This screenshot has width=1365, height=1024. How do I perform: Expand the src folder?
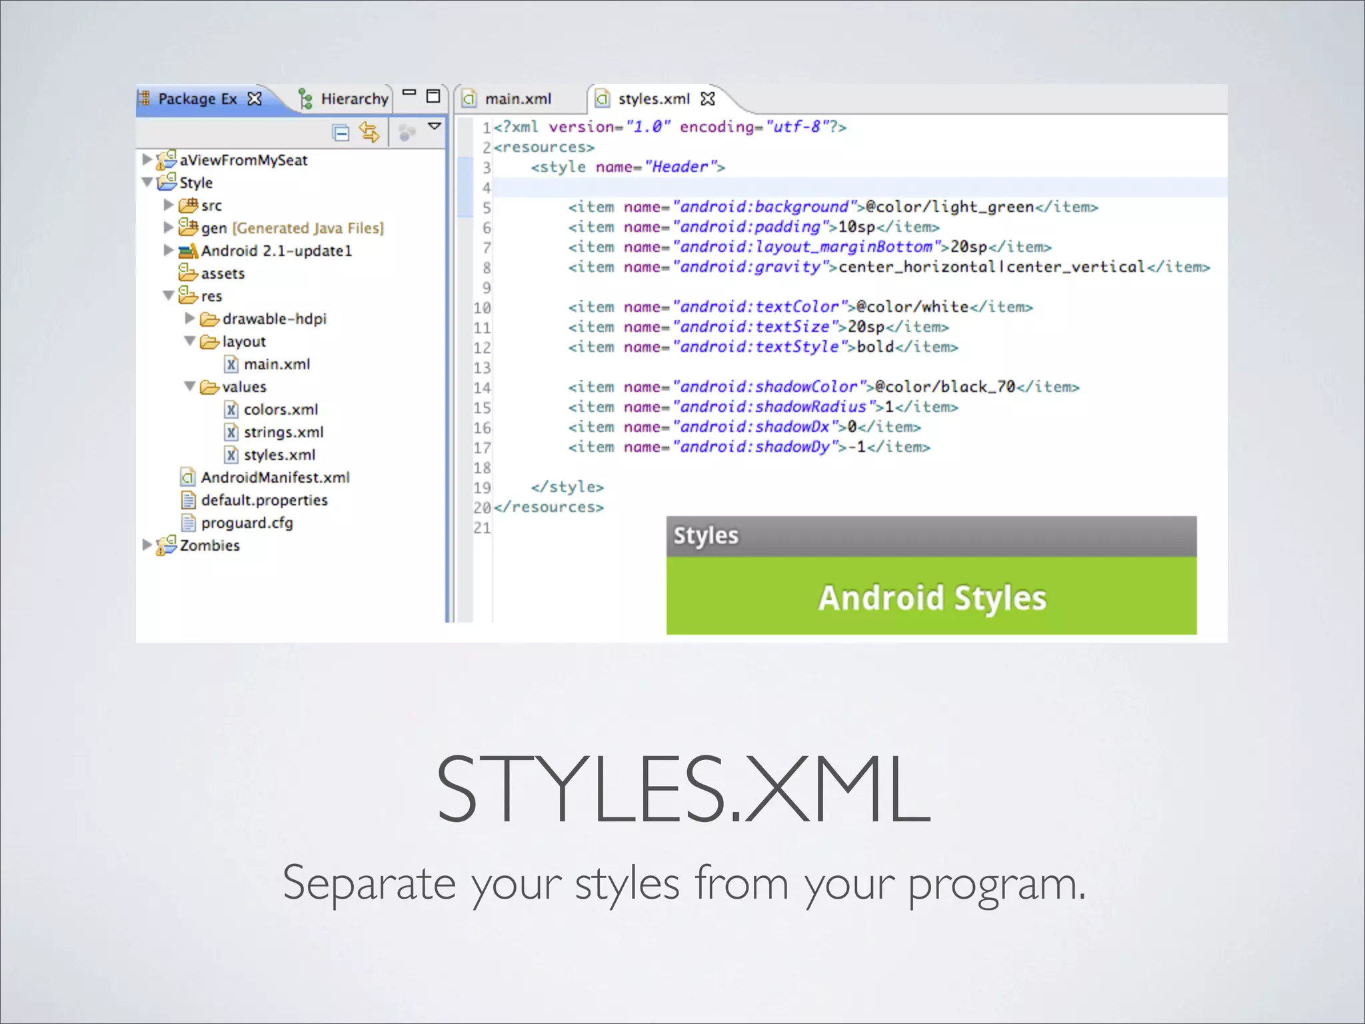point(169,205)
